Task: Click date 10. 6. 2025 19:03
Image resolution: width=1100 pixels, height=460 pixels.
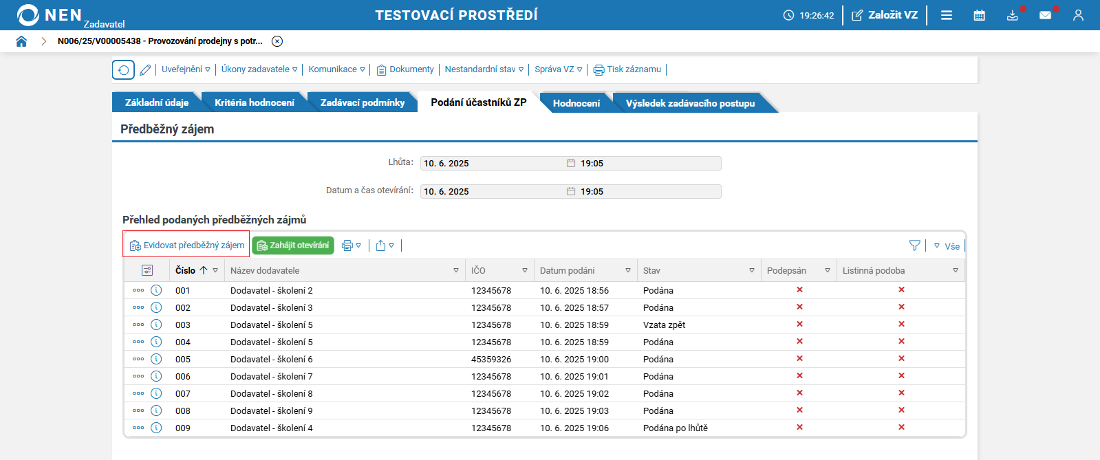Action: [574, 410]
